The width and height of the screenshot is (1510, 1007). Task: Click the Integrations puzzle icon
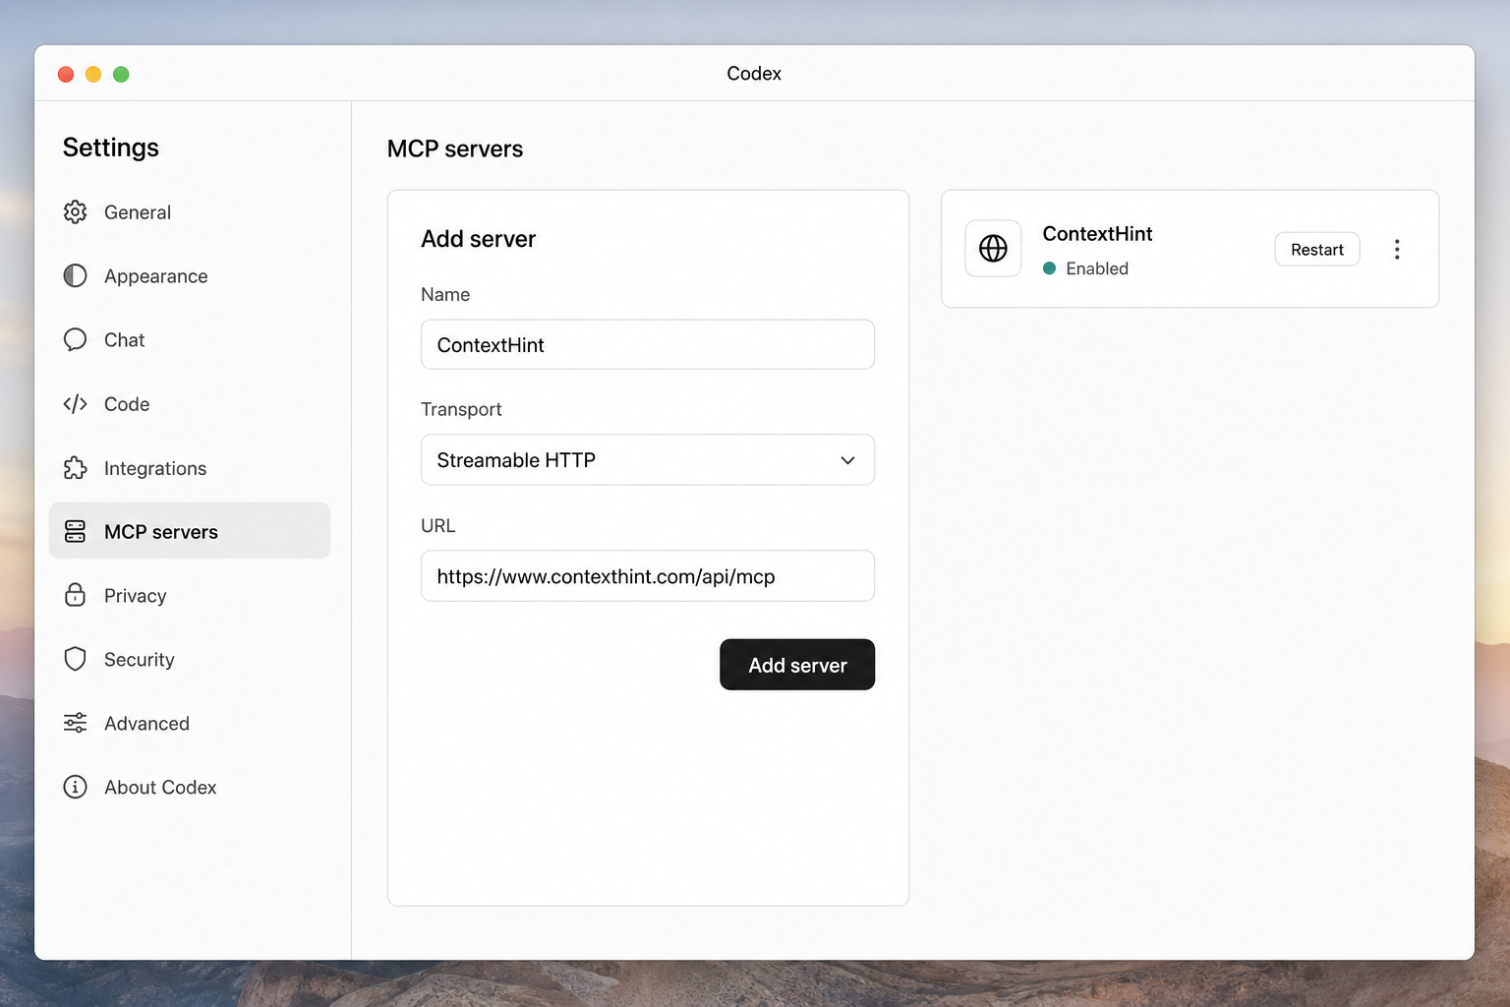coord(75,468)
